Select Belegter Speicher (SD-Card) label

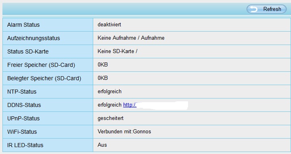pyautogui.click(x=44, y=78)
